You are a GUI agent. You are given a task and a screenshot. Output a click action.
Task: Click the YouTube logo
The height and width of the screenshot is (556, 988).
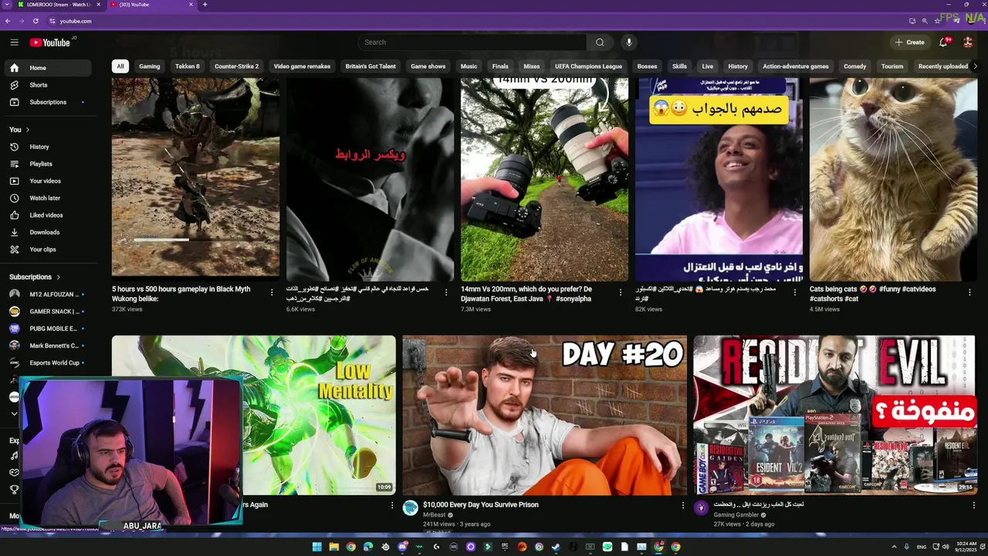click(50, 42)
